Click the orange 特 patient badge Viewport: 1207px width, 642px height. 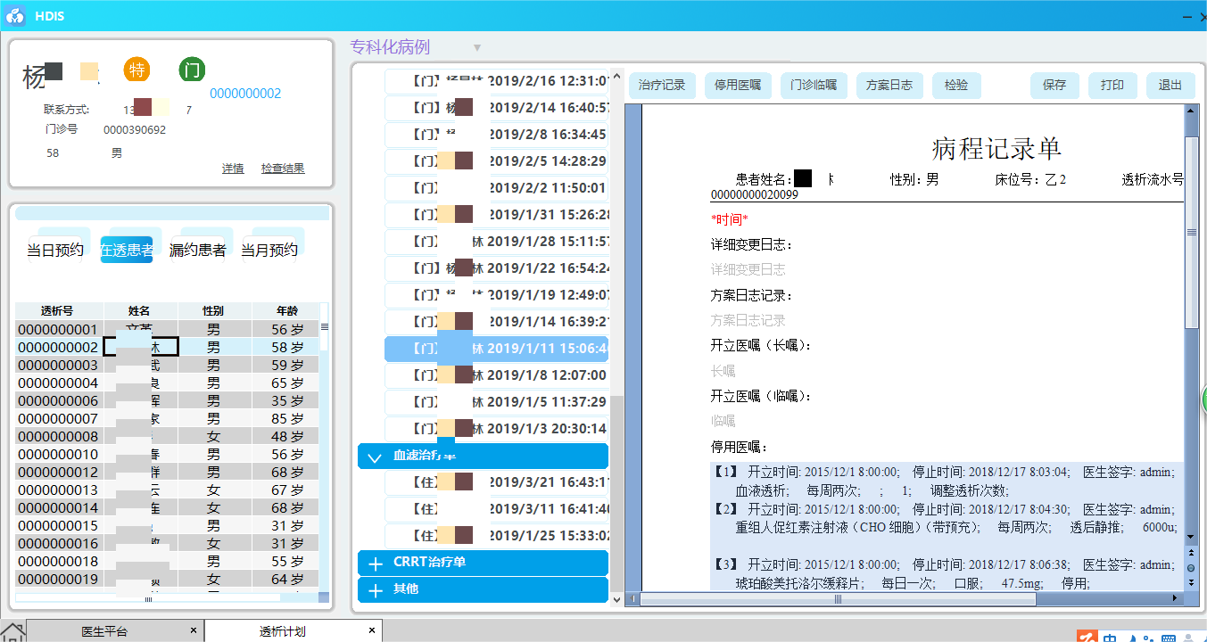click(x=137, y=70)
